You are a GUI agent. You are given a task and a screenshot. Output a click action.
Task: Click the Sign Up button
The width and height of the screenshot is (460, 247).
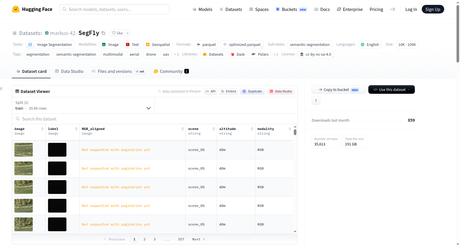coord(433,9)
